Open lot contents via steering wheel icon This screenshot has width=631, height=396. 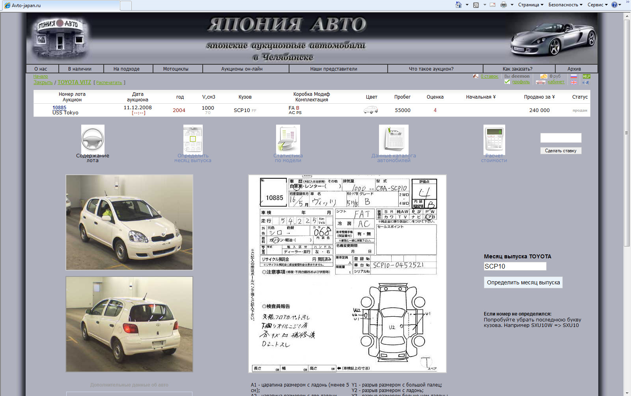[92, 139]
